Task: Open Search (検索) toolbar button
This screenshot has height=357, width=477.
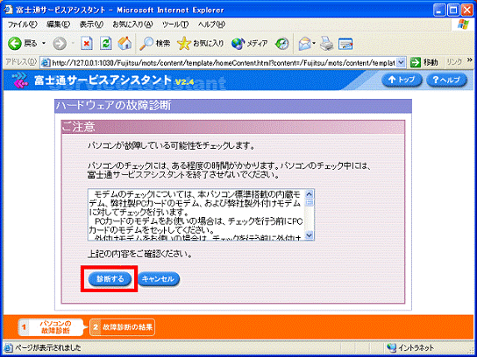Action: pos(154,44)
